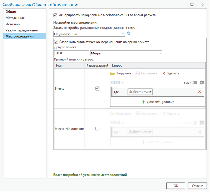Open the location settings icon beside По умолчанию
The width and height of the screenshot is (210, 192).
pyautogui.click(x=128, y=34)
